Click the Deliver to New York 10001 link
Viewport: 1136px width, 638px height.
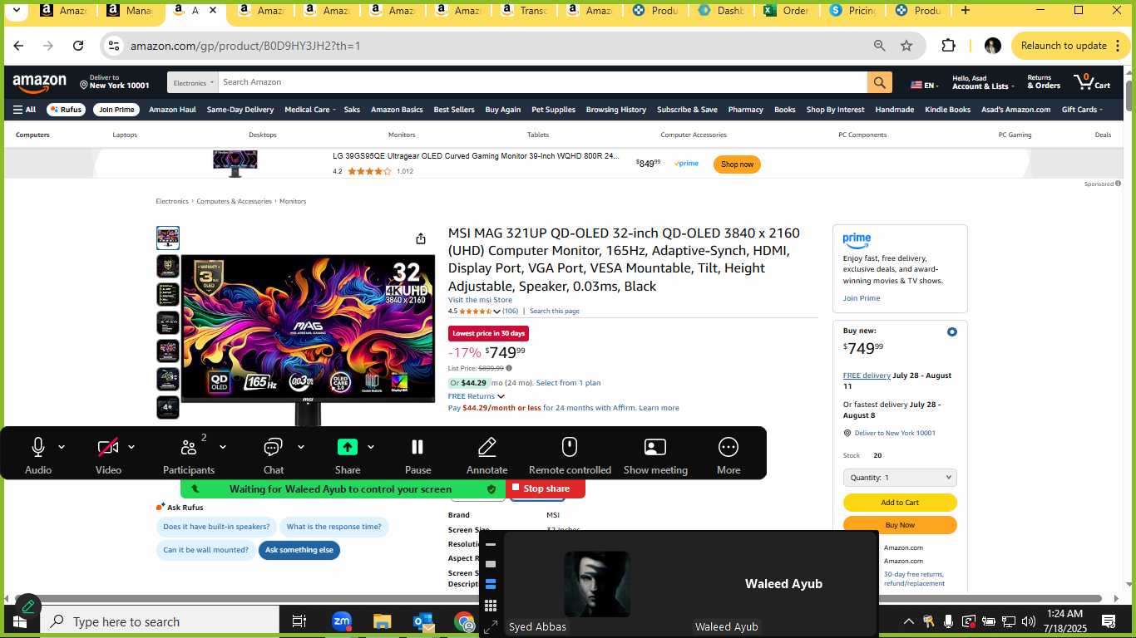(895, 433)
